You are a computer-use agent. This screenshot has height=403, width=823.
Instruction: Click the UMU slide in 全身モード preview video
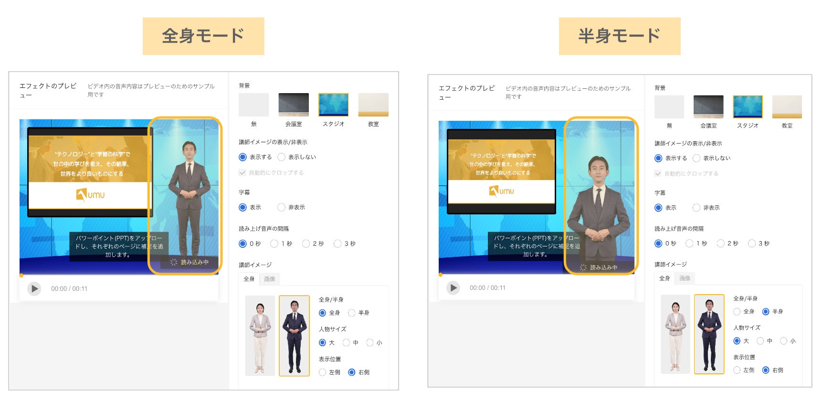[x=90, y=172]
